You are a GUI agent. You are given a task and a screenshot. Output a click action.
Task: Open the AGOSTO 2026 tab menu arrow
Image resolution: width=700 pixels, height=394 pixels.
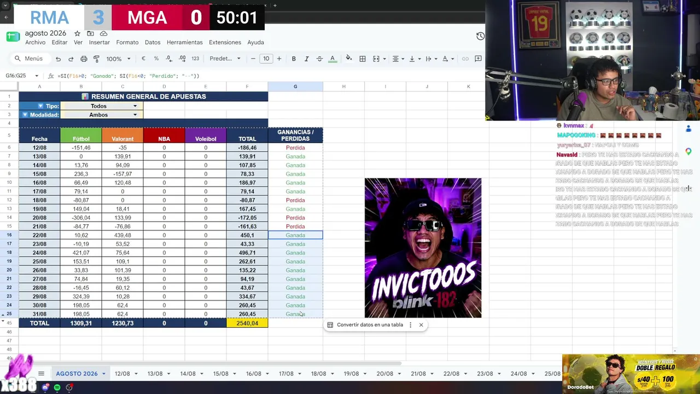click(103, 374)
